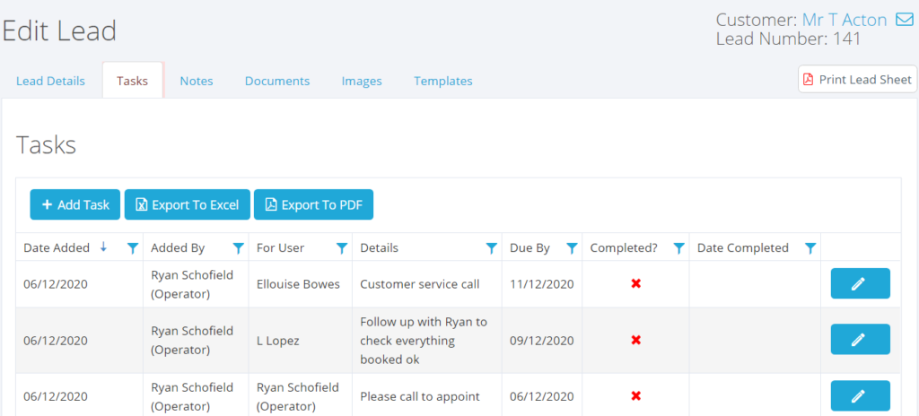919x416 pixels.
Task: Click the Add Task button
Action: (x=75, y=204)
